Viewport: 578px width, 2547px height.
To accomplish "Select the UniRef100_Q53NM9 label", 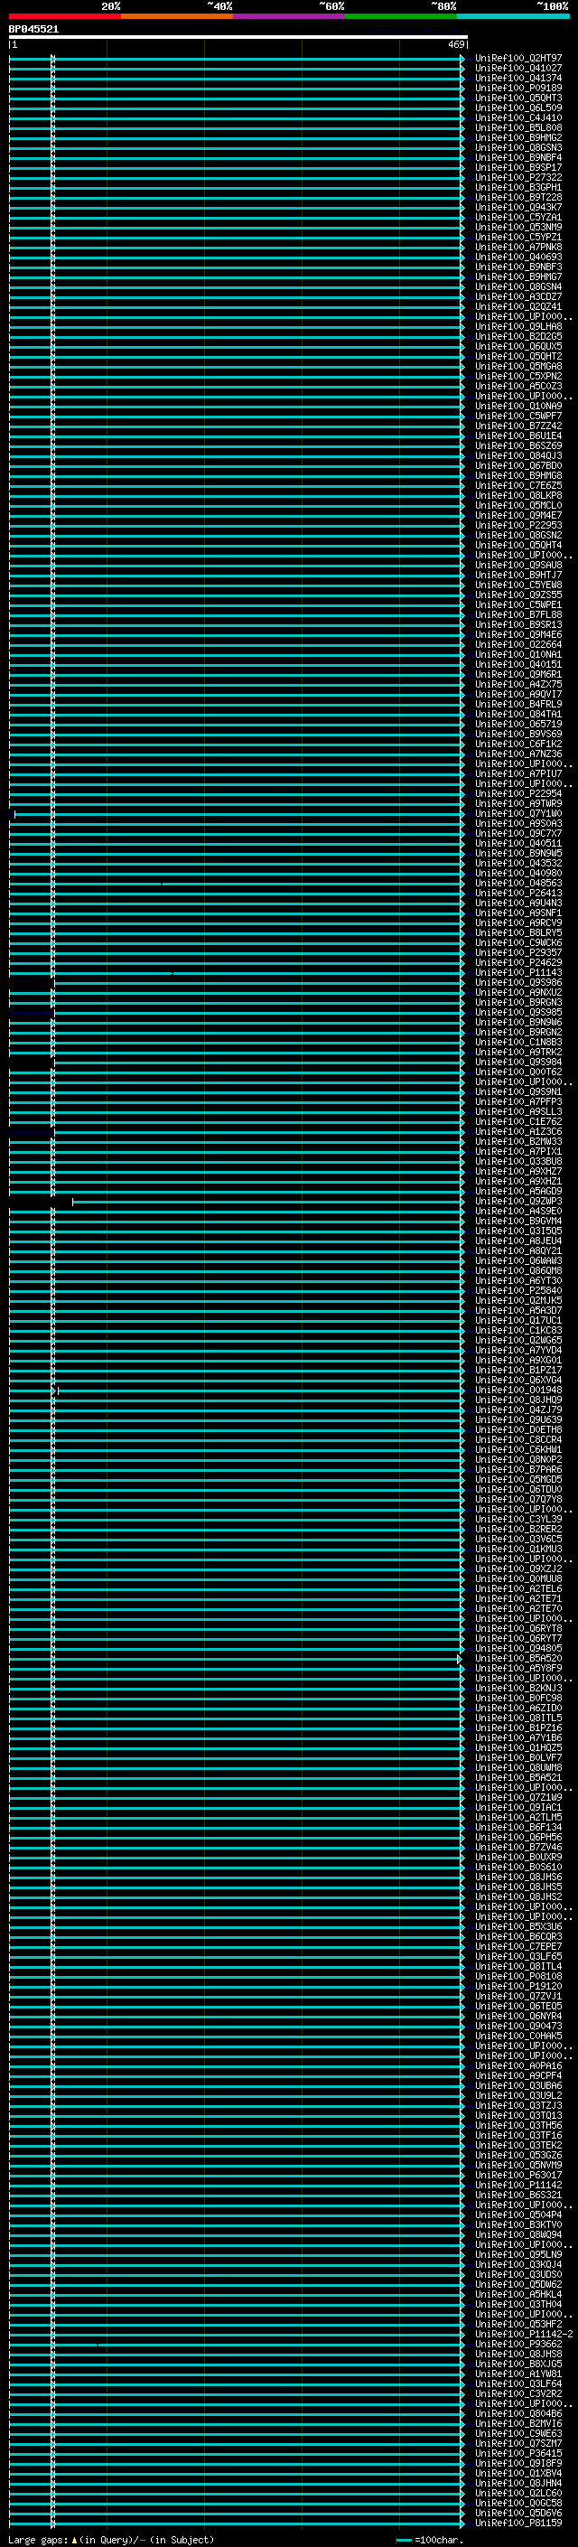I will [x=517, y=228].
